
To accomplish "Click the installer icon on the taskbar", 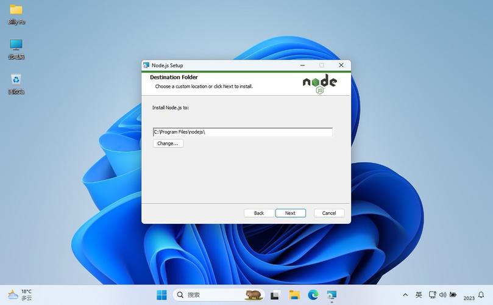I will click(332, 295).
